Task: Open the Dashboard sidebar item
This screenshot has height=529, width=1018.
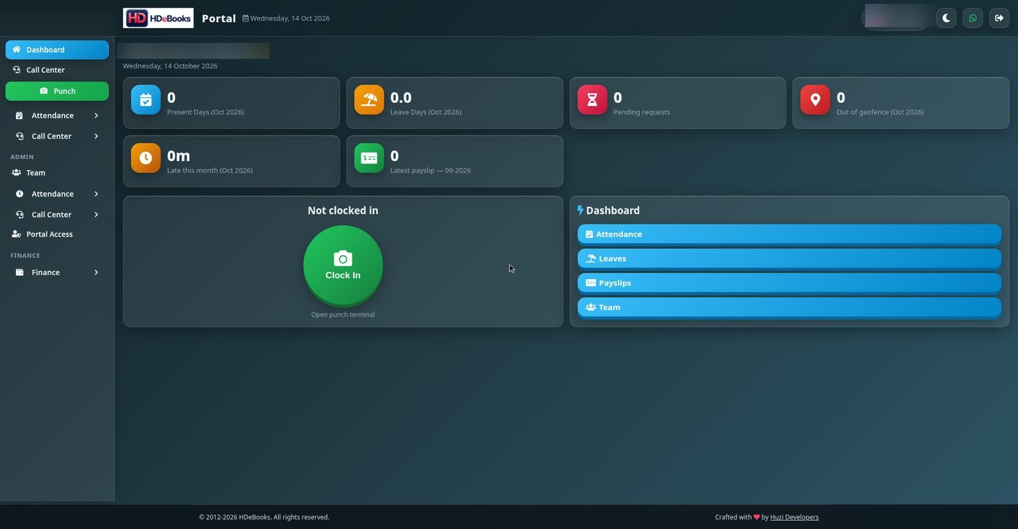Action: (57, 50)
